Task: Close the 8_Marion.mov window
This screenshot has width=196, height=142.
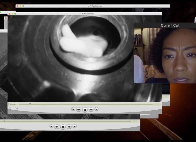Action: click(x=10, y=14)
